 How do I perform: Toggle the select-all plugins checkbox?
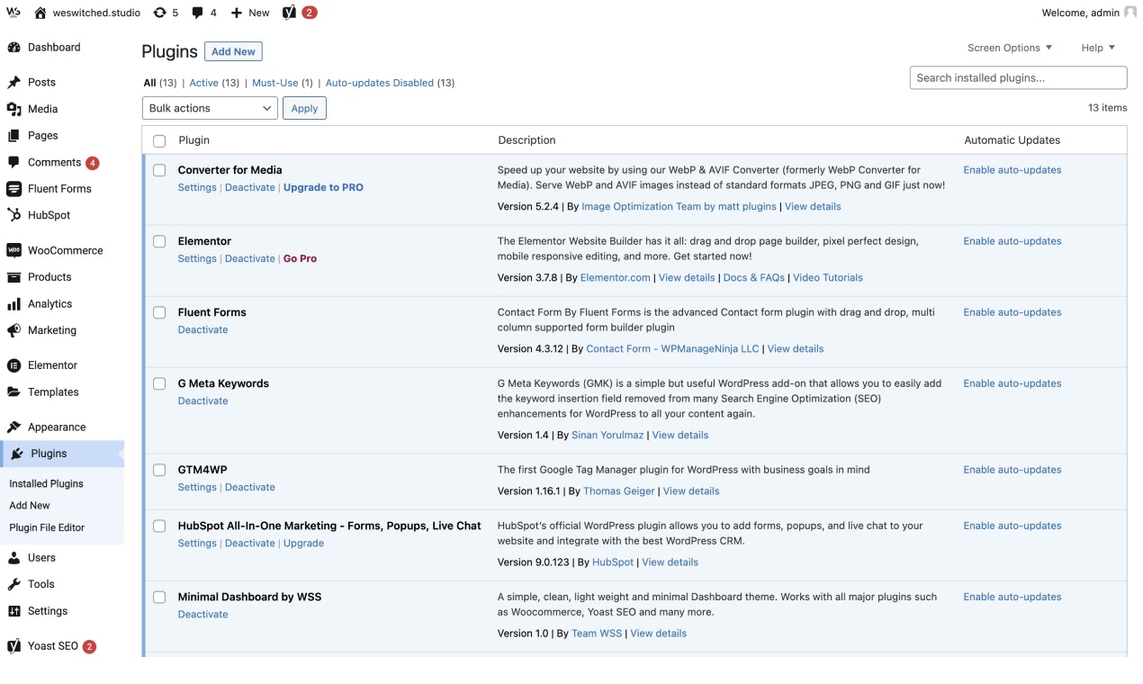tap(159, 140)
